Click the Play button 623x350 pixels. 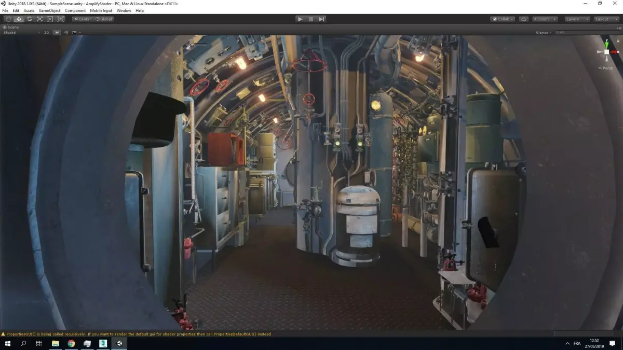pyautogui.click(x=300, y=19)
